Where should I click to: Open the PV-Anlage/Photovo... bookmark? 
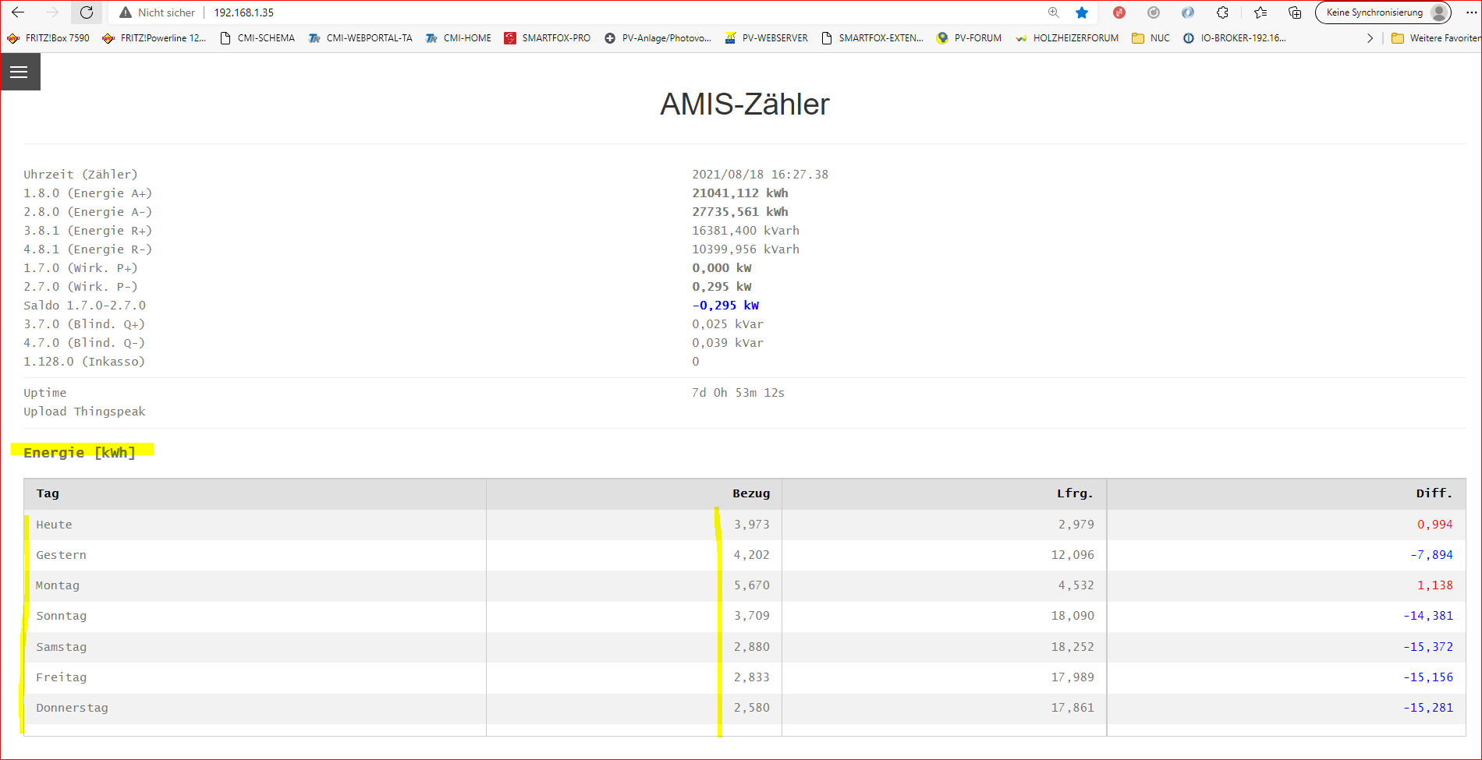coord(658,37)
